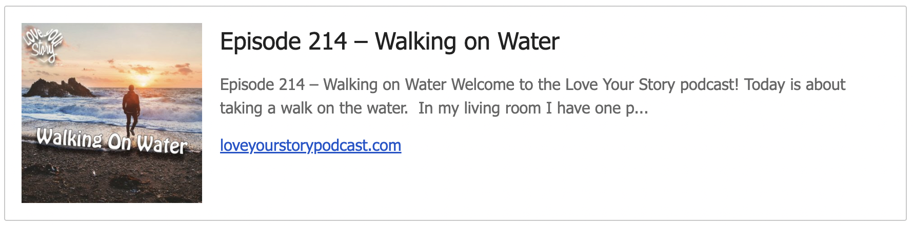Click the sunset sun in the cover image
The width and height of the screenshot is (913, 226).
[x=144, y=80]
